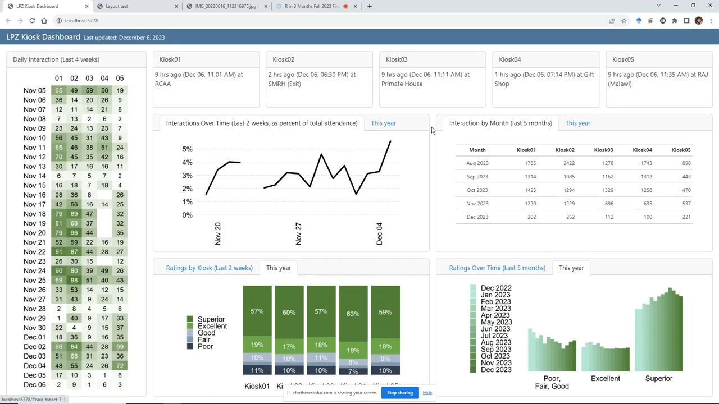Screen dimensions: 719x404
Task: Open Ratings Over Time (Last 5 months) tab
Action: [497, 268]
